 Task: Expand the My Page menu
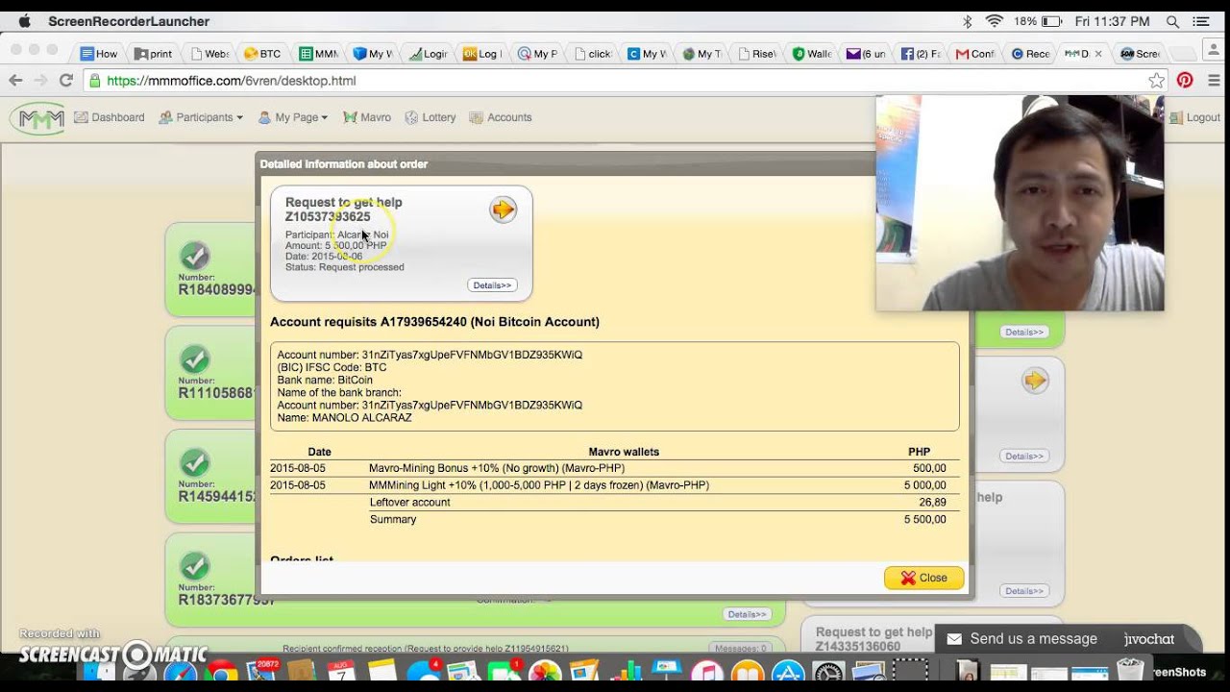(x=293, y=117)
